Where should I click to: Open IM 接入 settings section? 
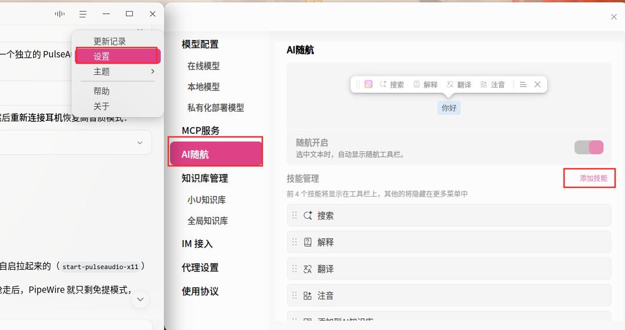pyautogui.click(x=197, y=244)
